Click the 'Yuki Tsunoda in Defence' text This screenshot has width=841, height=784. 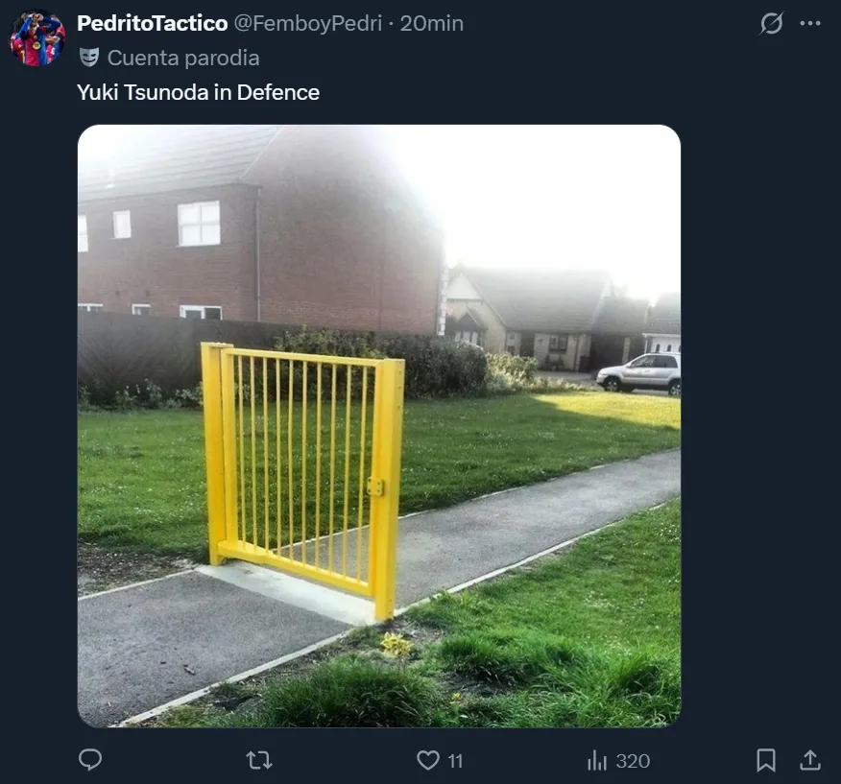click(x=198, y=92)
